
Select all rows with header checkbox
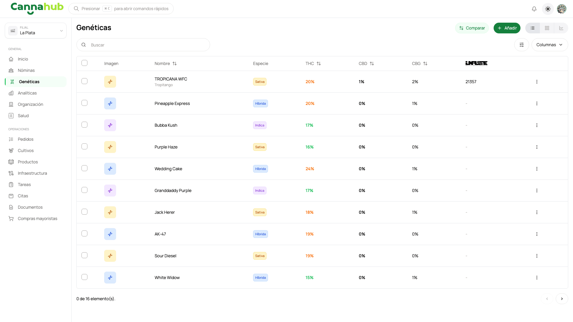(x=84, y=63)
